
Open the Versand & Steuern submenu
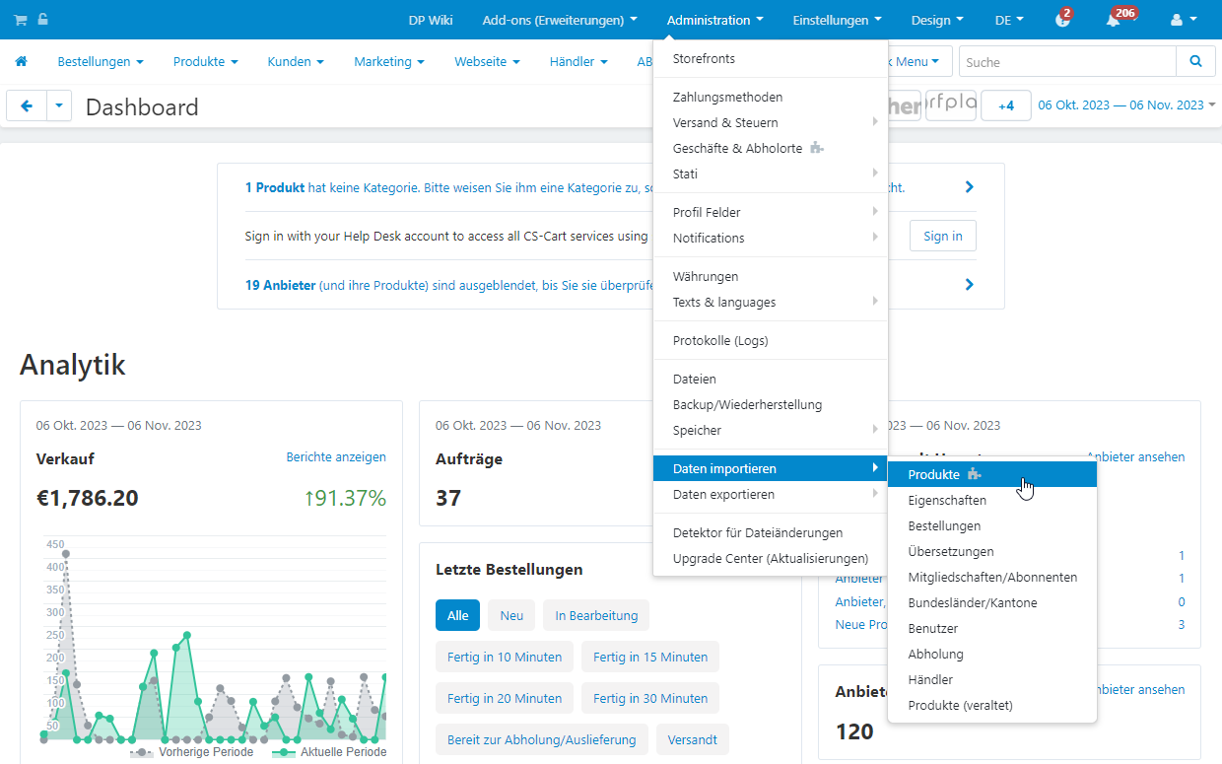pos(771,123)
